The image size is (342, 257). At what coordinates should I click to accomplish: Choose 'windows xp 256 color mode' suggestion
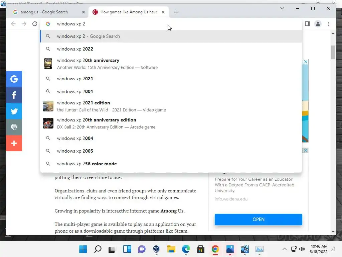pyautogui.click(x=171, y=164)
